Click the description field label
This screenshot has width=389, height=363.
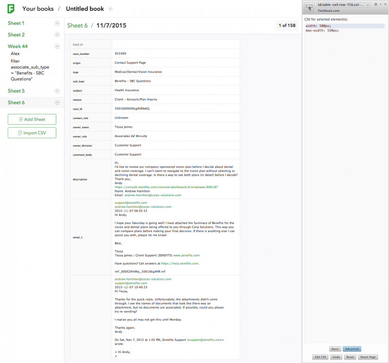point(80,180)
